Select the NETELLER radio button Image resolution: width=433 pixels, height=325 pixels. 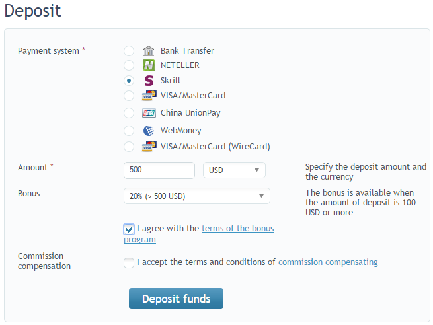pos(129,65)
